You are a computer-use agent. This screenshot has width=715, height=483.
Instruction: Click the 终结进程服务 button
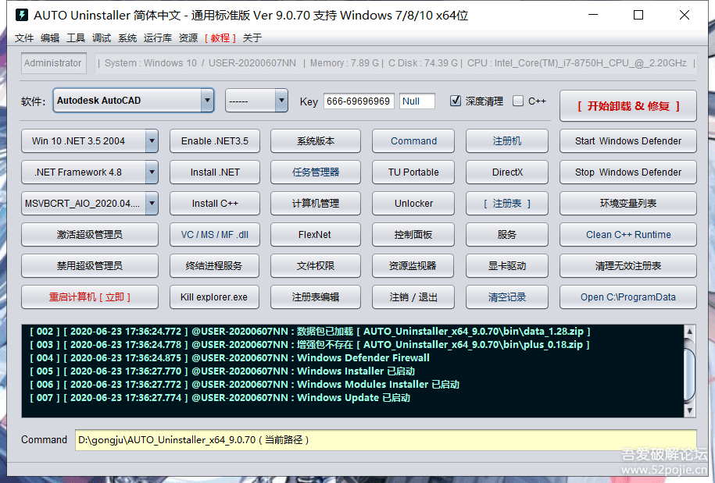(215, 266)
